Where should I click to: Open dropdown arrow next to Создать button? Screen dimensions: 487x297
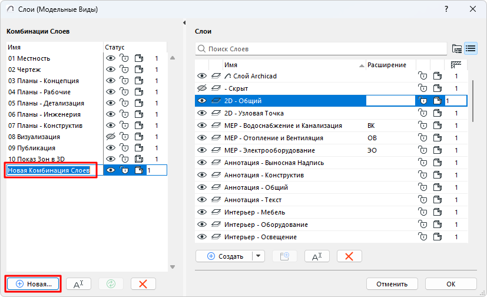259,256
